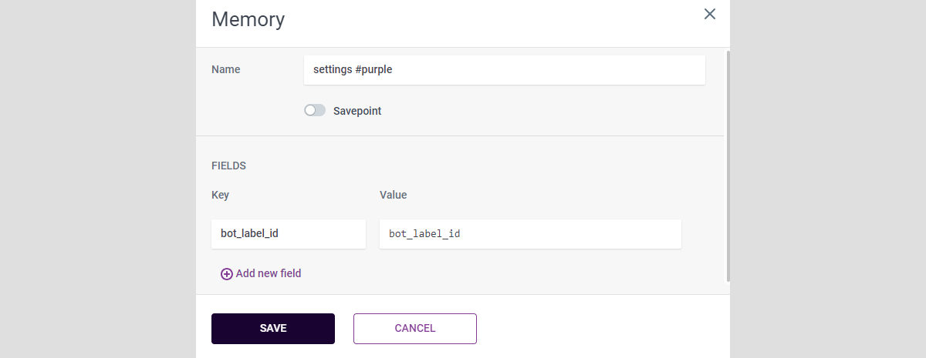The height and width of the screenshot is (358, 926).
Task: Click gray backdrop left of dialog
Action: [96, 179]
